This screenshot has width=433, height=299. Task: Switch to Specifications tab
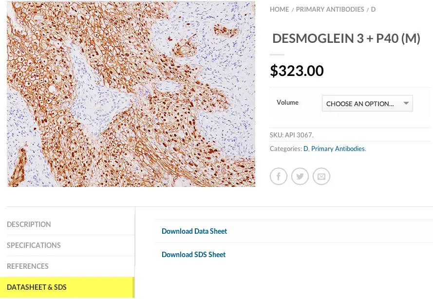(x=34, y=245)
